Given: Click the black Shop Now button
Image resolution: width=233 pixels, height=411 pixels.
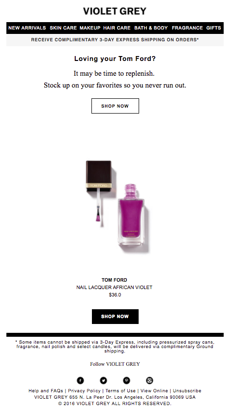Looking at the screenshot, I should pyautogui.click(x=115, y=317).
